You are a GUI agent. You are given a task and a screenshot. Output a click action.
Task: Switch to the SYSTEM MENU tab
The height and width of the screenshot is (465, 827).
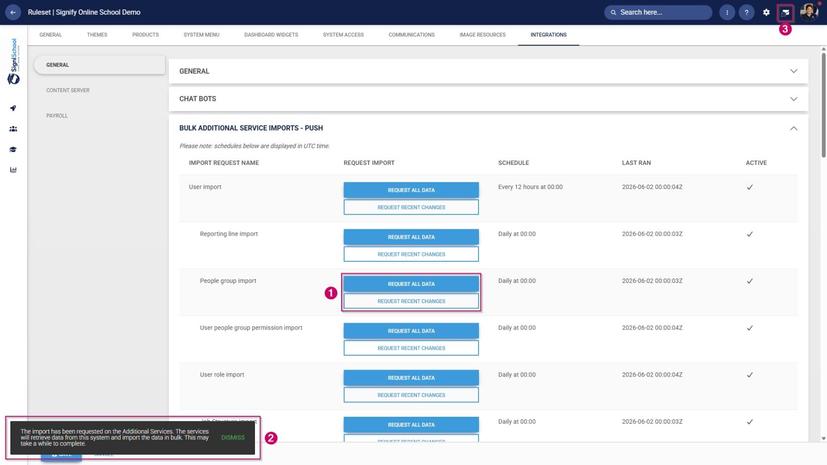pyautogui.click(x=201, y=35)
